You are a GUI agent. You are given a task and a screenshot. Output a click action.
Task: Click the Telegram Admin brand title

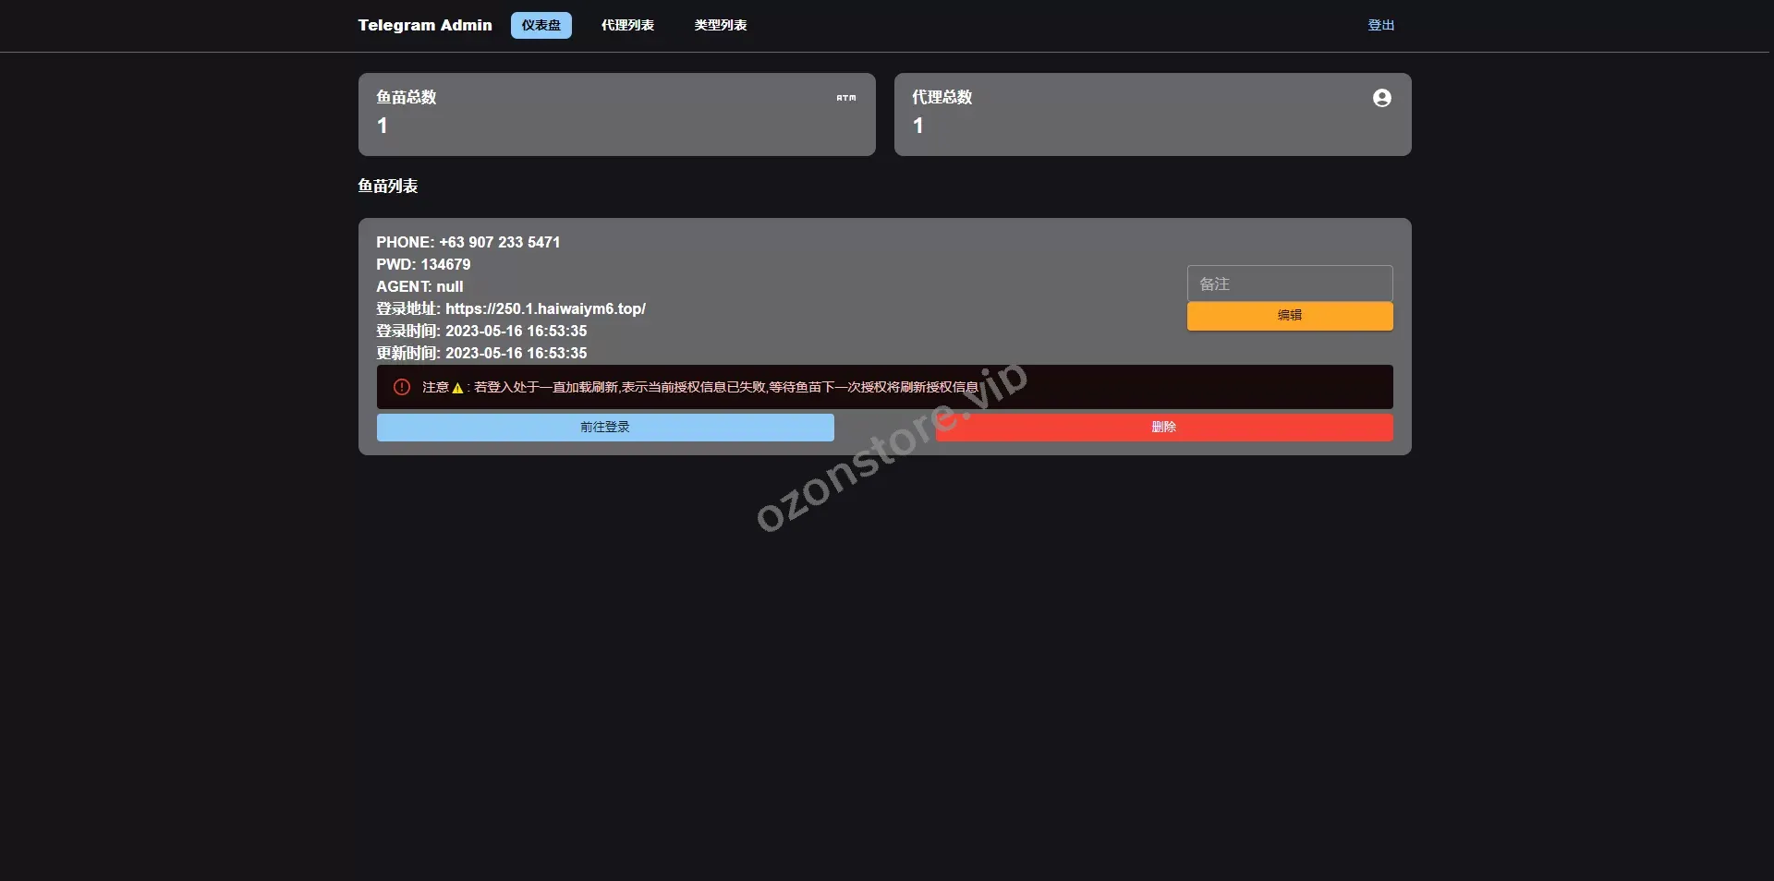click(425, 25)
